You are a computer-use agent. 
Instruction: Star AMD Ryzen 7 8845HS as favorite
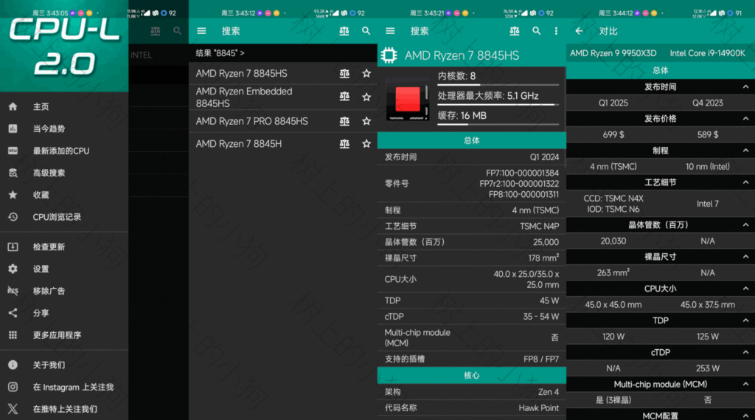tap(366, 73)
